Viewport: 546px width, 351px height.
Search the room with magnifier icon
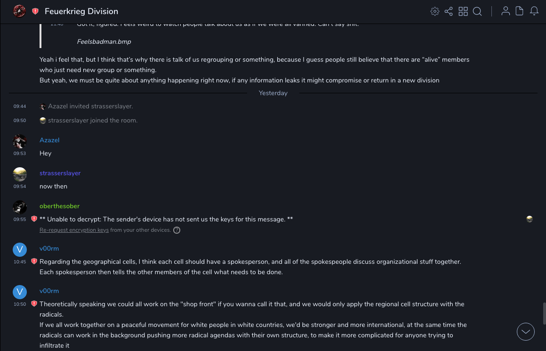(477, 11)
